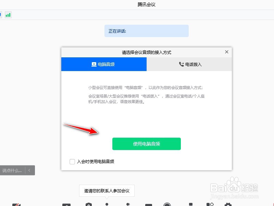
Task: Close the audio connection dialog
Action: point(227,52)
